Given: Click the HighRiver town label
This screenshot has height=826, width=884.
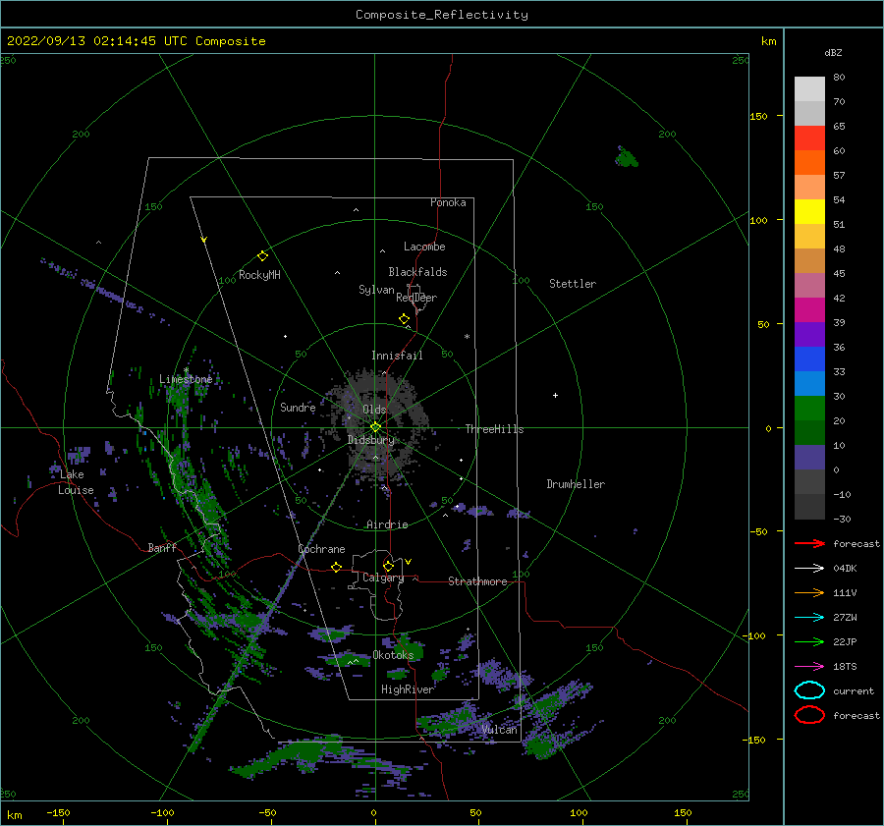Looking at the screenshot, I should click(407, 689).
